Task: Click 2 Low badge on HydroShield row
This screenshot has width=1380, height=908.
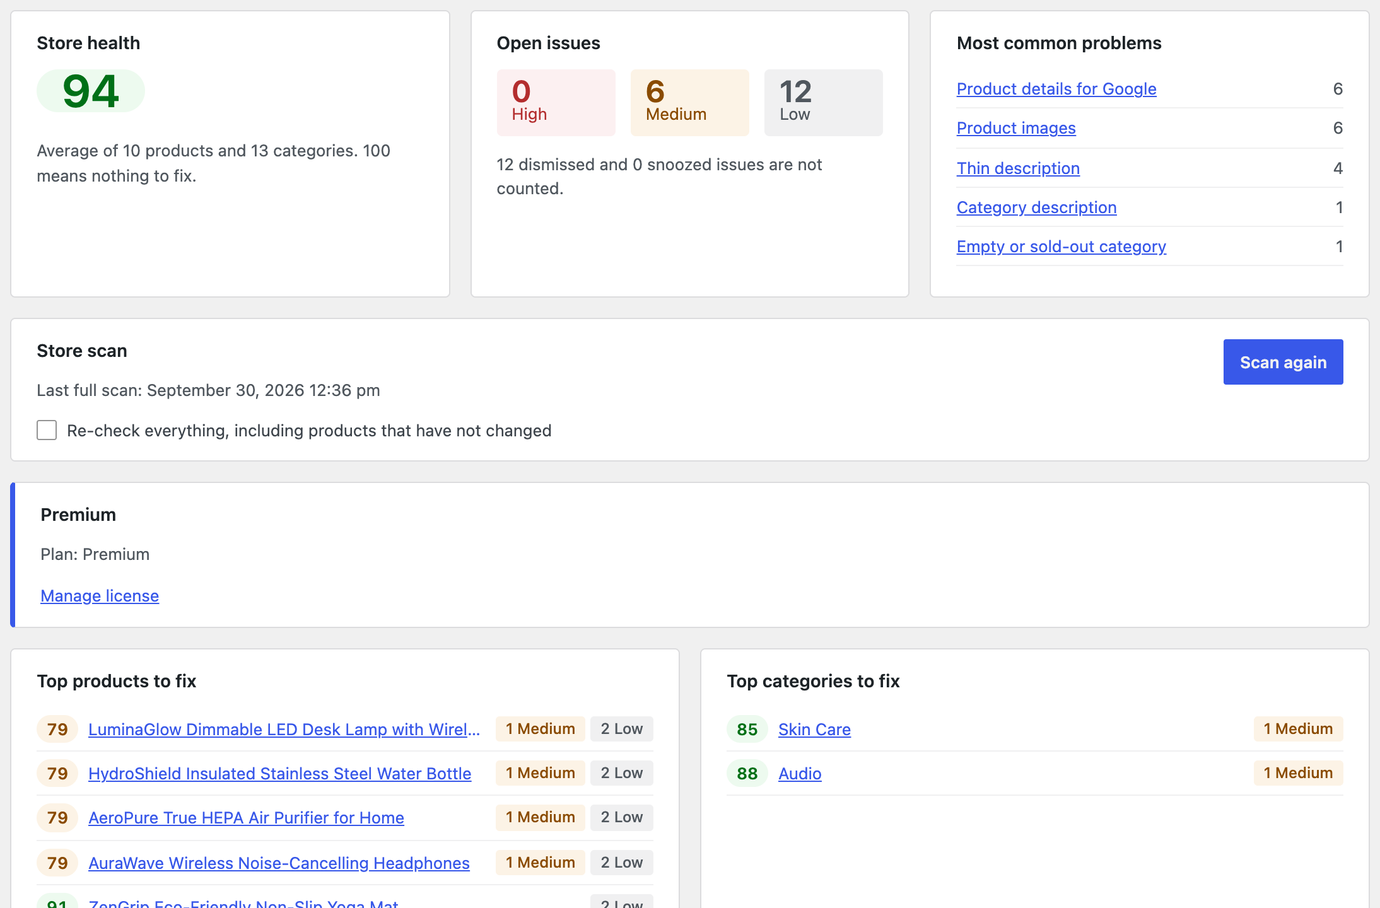Action: (x=621, y=773)
